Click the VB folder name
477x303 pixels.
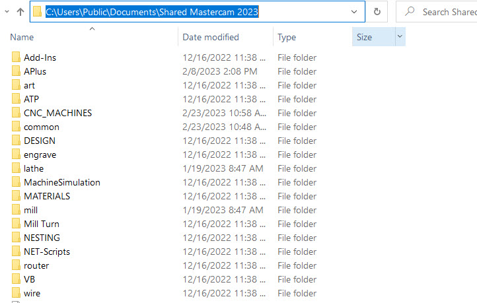coord(30,279)
